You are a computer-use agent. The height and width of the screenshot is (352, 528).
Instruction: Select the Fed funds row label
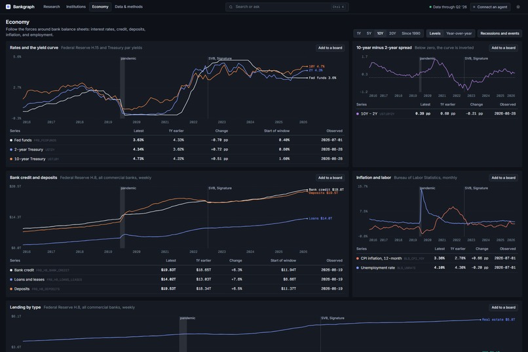(x=23, y=140)
